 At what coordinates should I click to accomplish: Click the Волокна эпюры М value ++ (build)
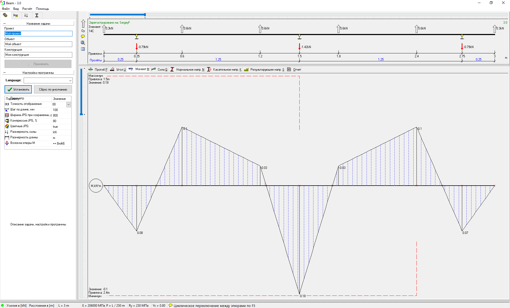[59, 143]
